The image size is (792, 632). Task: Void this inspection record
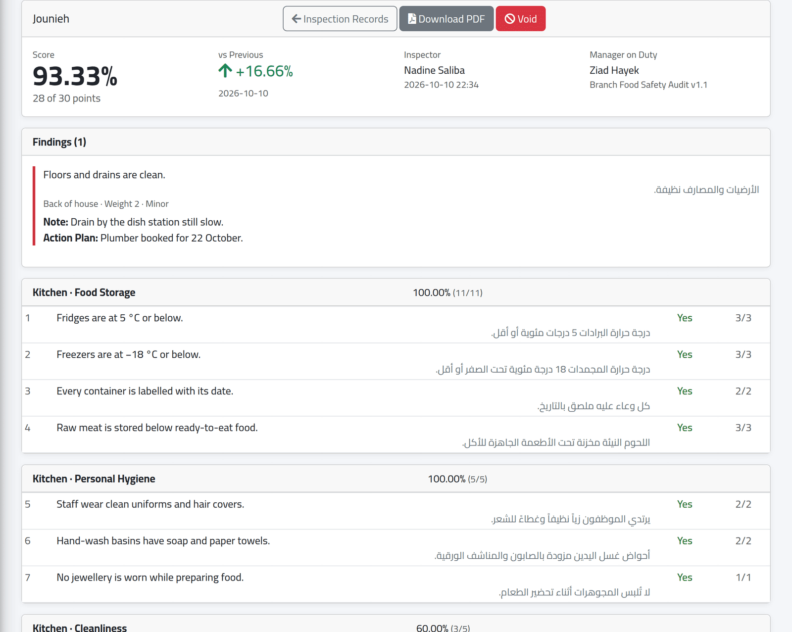(521, 19)
